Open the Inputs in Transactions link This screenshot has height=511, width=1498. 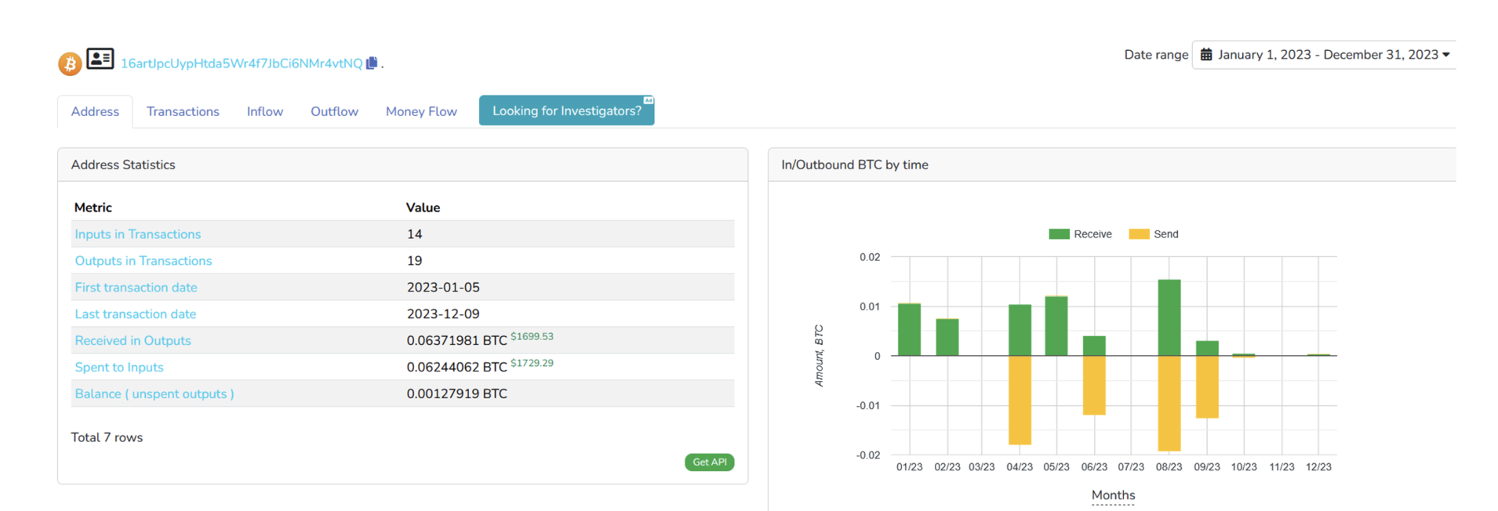(x=138, y=234)
